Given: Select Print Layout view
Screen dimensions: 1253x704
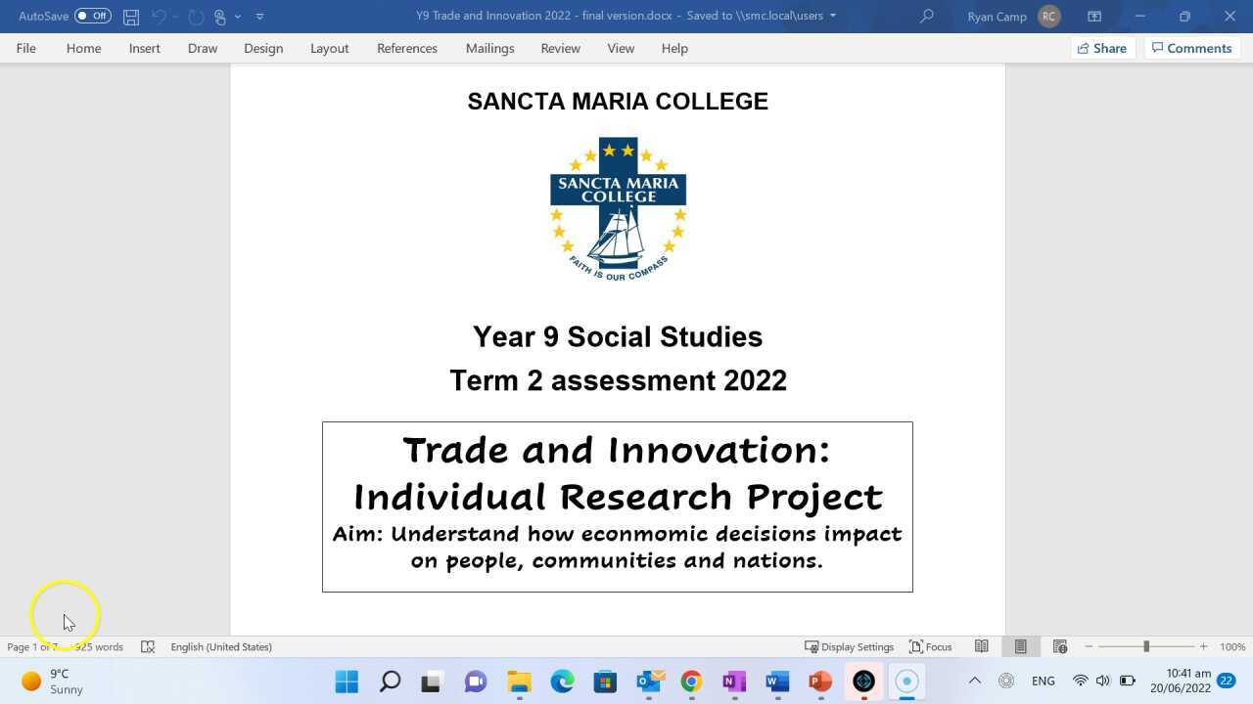Looking at the screenshot, I should click(1021, 646).
